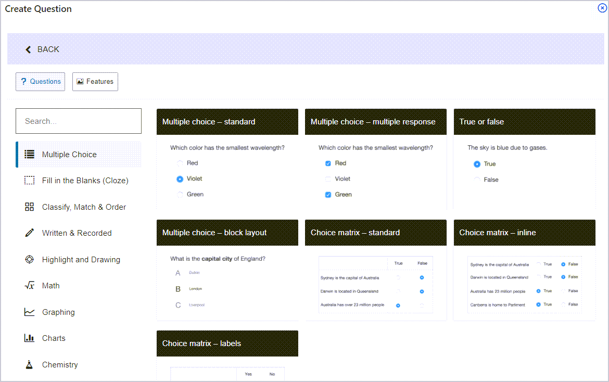
Task: Click the question mark icon on Questions tab
Action: [24, 82]
